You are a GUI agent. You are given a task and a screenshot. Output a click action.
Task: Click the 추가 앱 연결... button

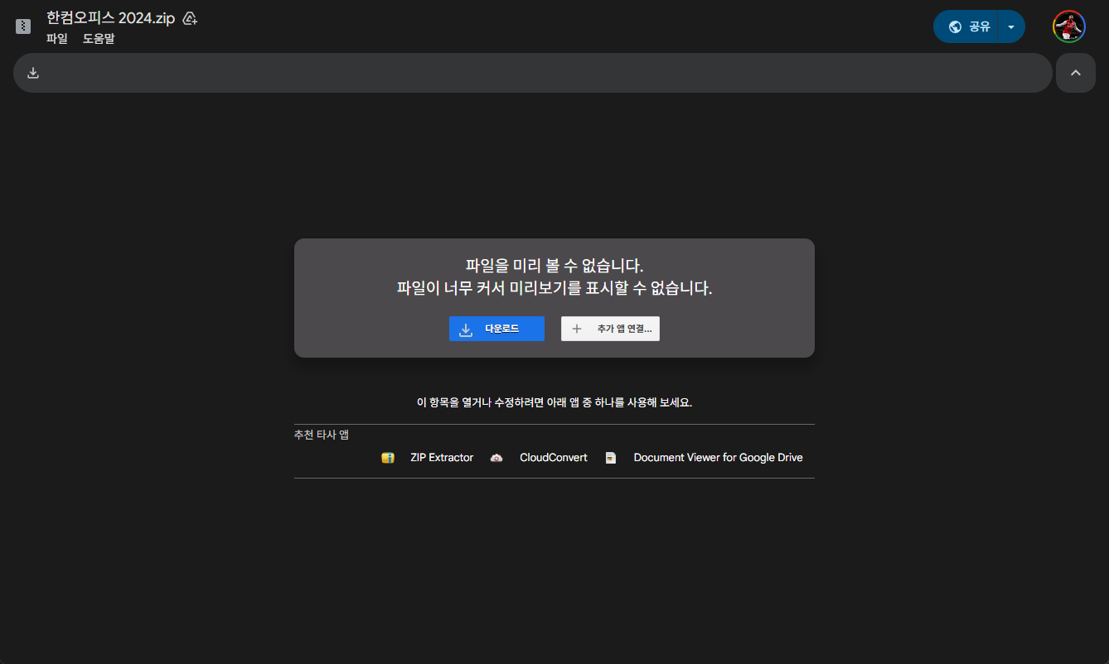610,329
